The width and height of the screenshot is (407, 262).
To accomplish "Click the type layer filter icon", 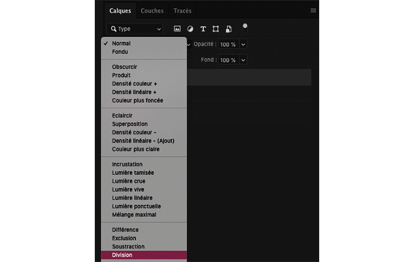I will tap(203, 29).
